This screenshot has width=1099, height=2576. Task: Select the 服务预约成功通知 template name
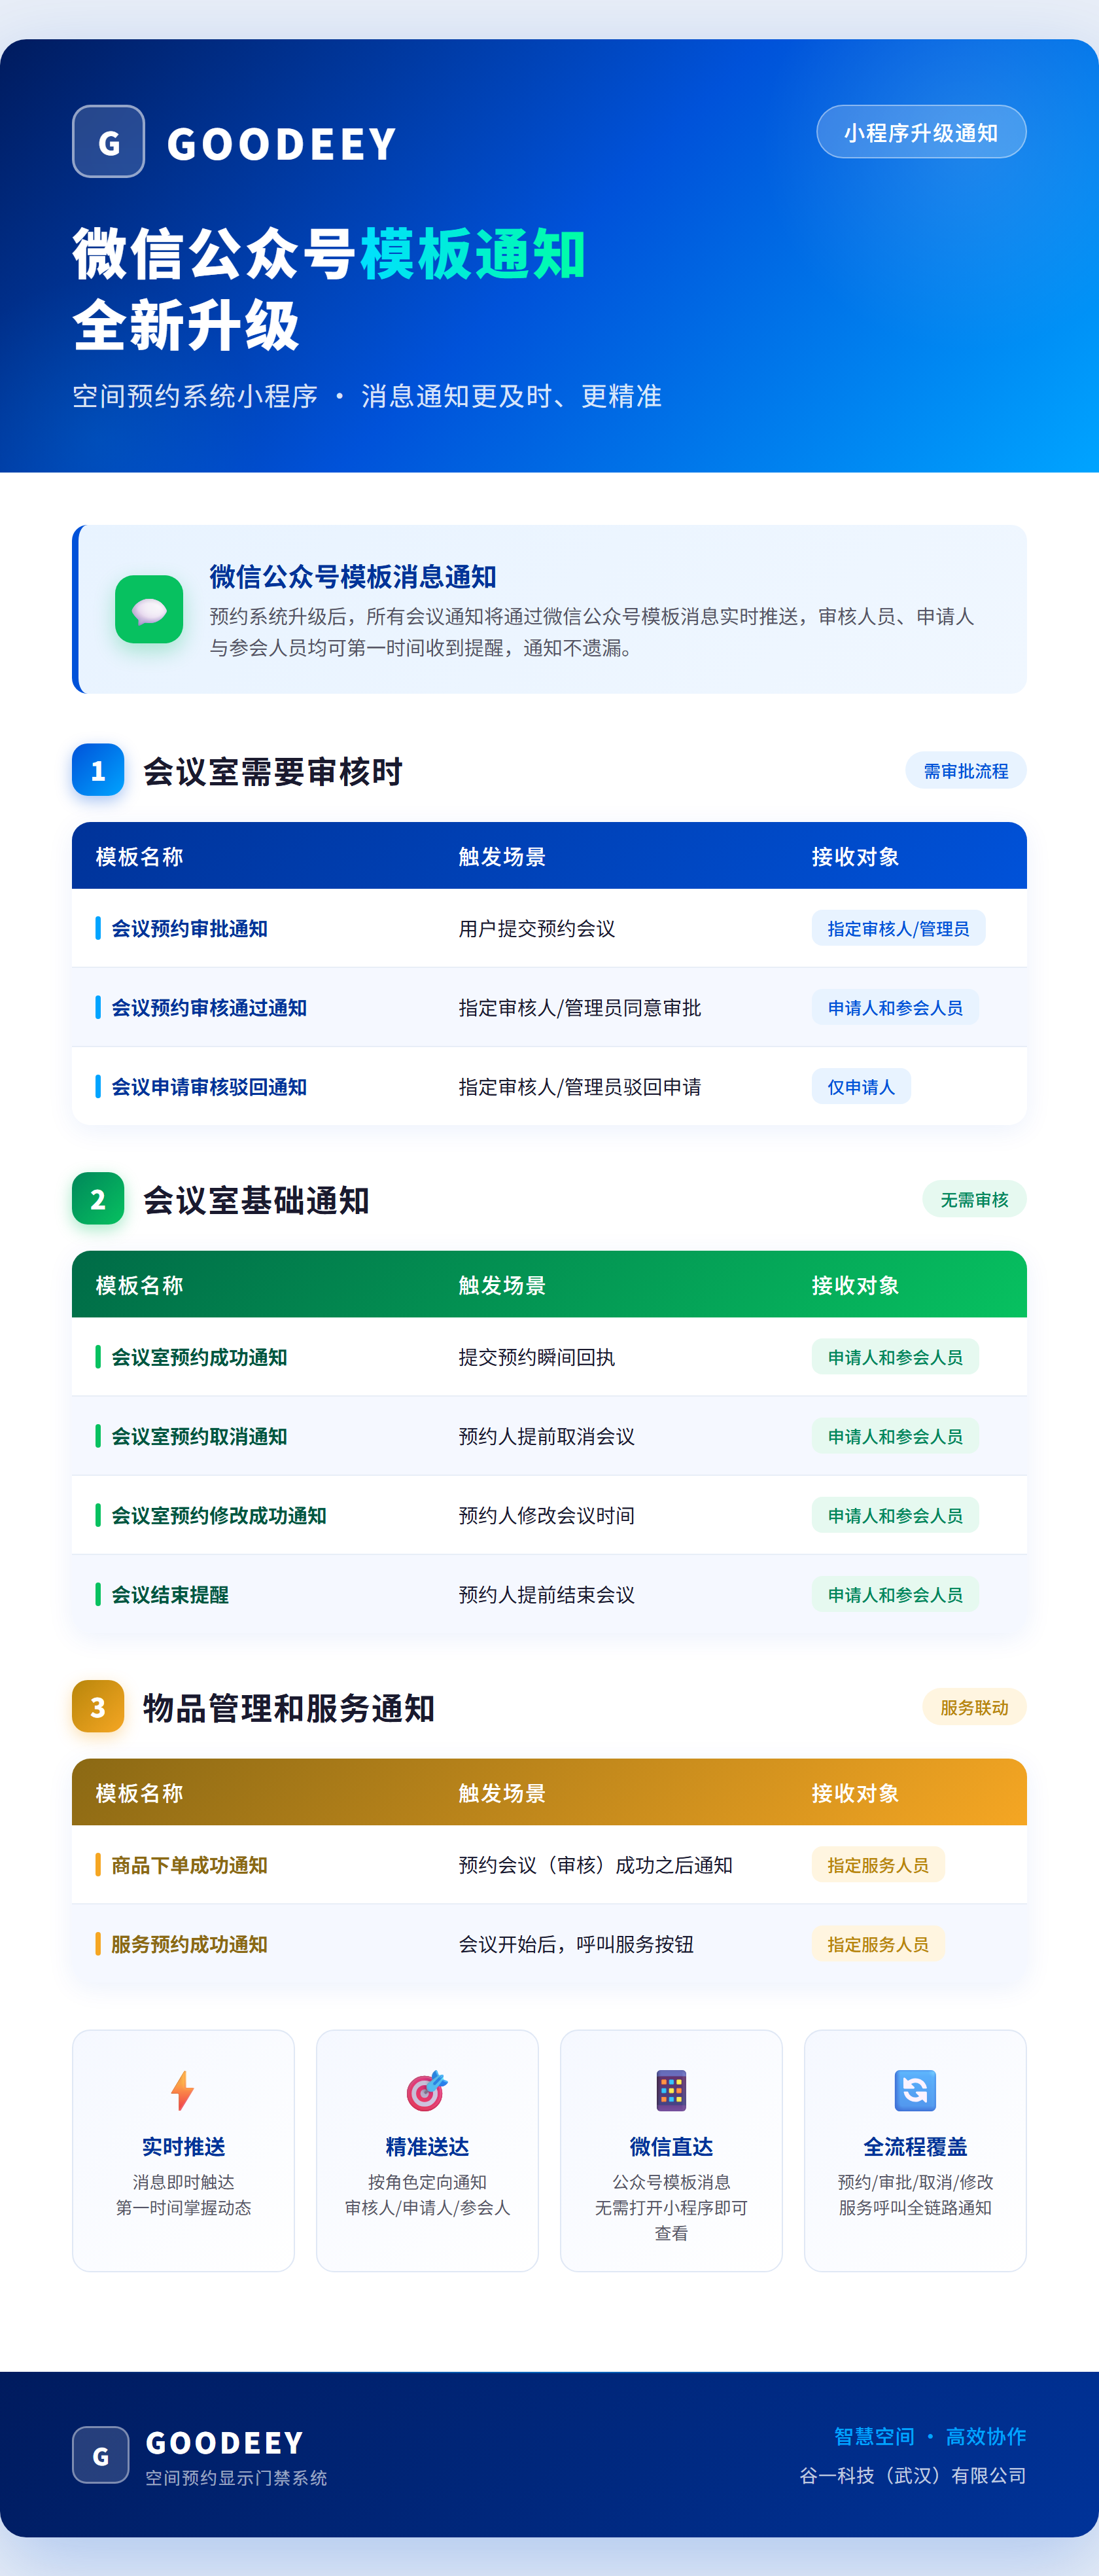pyautogui.click(x=189, y=1944)
